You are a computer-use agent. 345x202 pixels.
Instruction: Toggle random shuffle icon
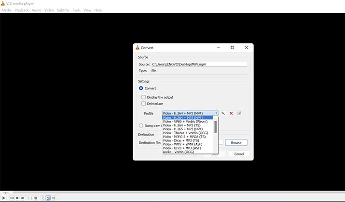click(54, 198)
